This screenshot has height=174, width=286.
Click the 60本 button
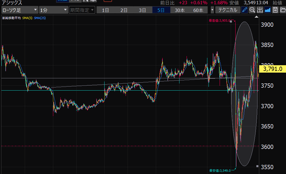[198, 10]
